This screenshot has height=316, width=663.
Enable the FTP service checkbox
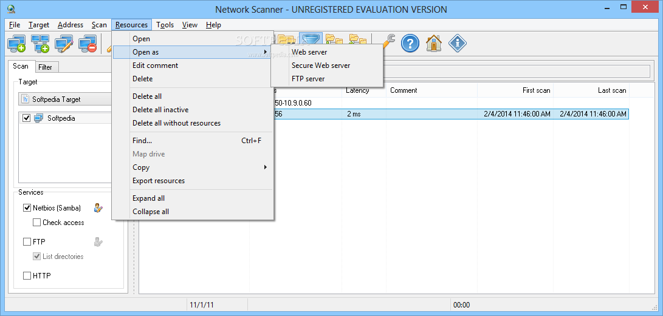pyautogui.click(x=27, y=242)
